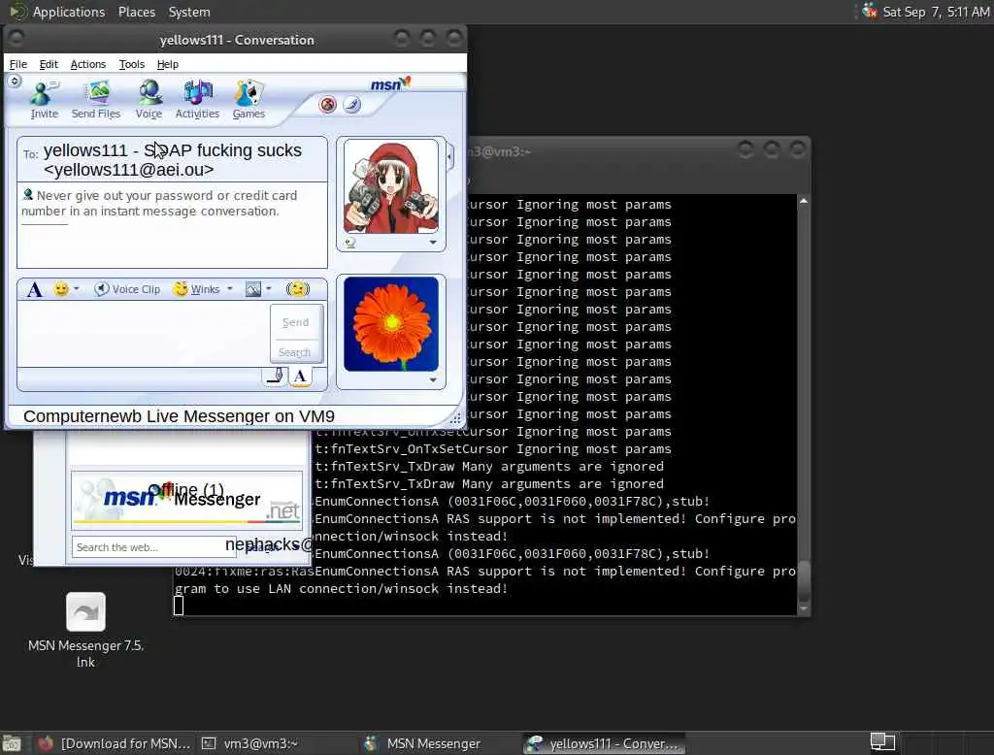
Task: Open the Applications menu
Action: pyautogui.click(x=57, y=12)
